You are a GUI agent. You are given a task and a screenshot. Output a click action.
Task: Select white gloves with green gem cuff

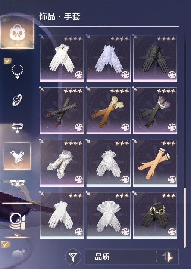(62, 59)
